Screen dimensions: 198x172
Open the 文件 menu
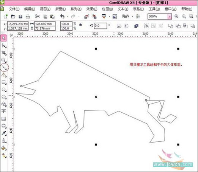tap(14, 9)
